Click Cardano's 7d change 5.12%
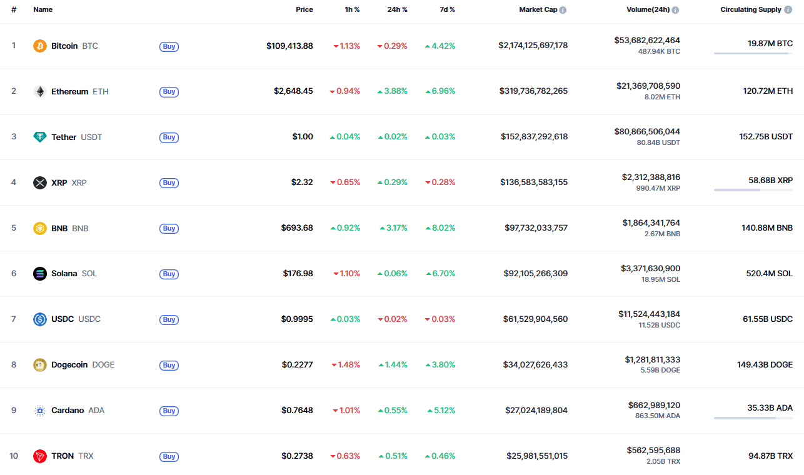Image resolution: width=804 pixels, height=475 pixels. [441, 411]
